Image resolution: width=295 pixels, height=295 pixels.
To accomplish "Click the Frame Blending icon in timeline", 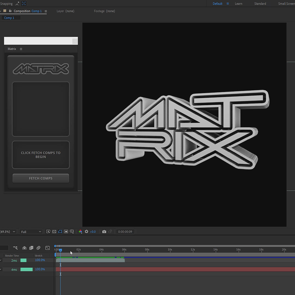I will pos(31,248).
